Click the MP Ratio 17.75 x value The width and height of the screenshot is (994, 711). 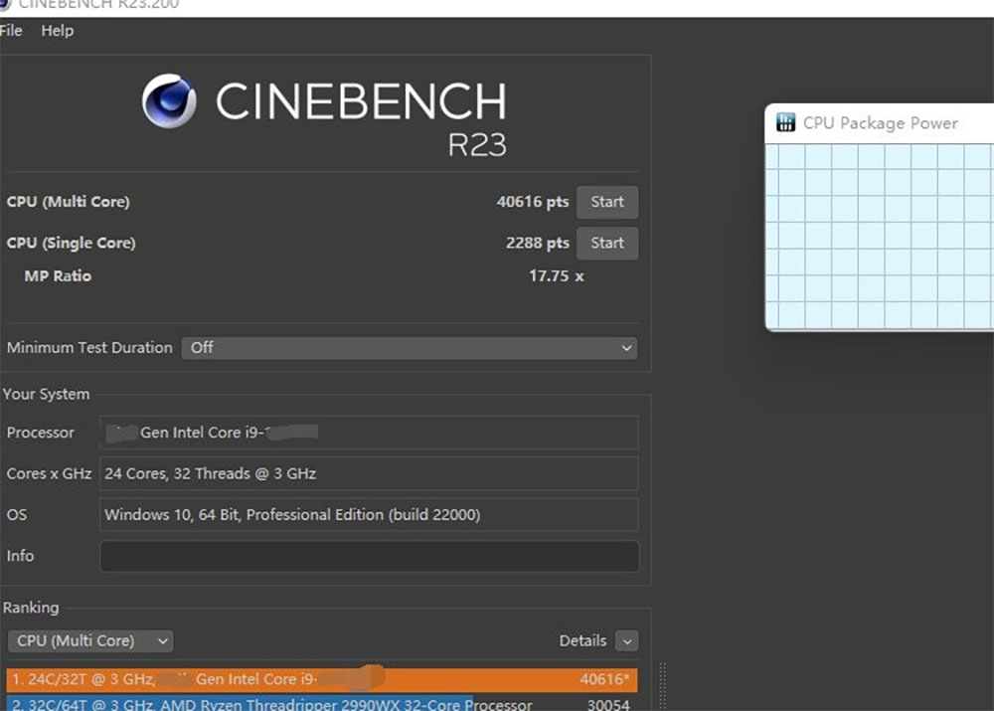556,275
